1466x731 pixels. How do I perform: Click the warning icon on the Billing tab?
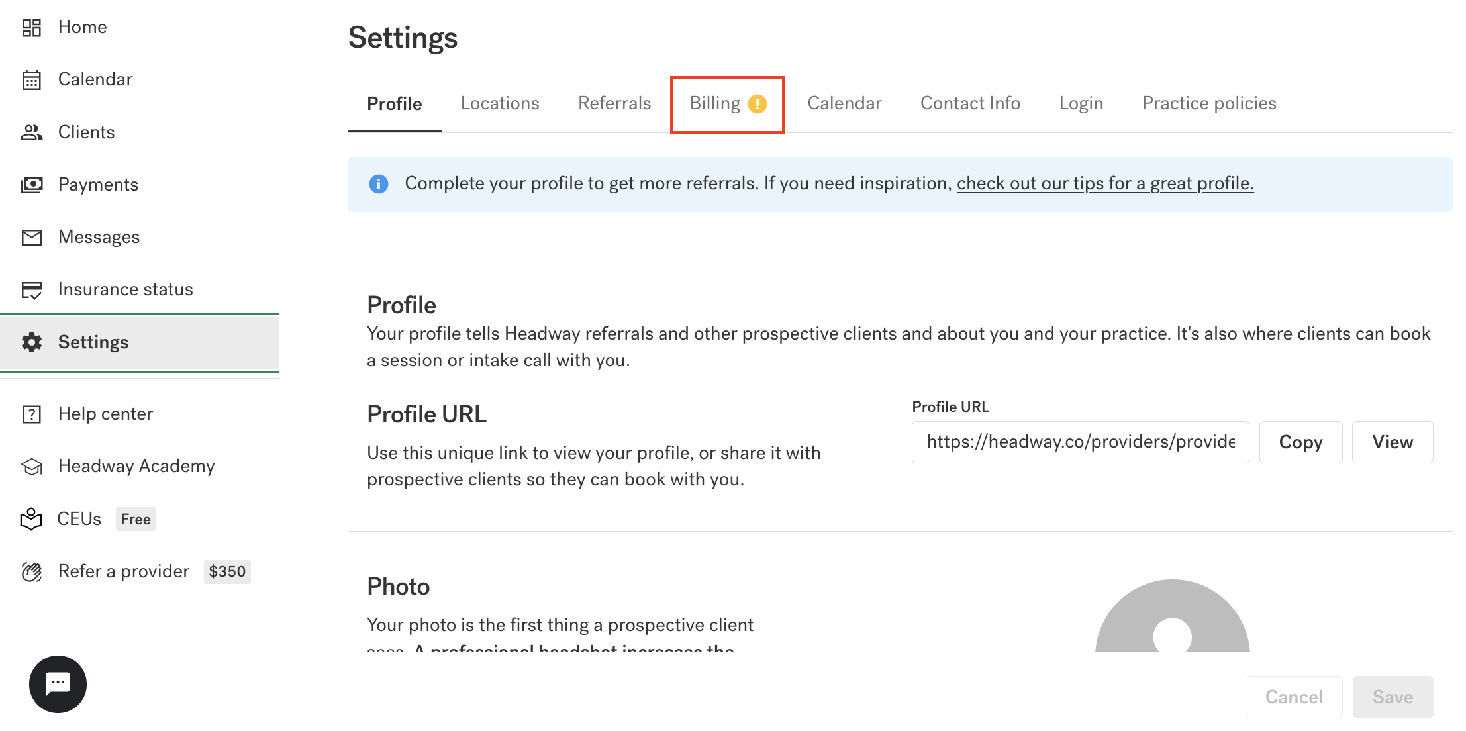(x=757, y=103)
